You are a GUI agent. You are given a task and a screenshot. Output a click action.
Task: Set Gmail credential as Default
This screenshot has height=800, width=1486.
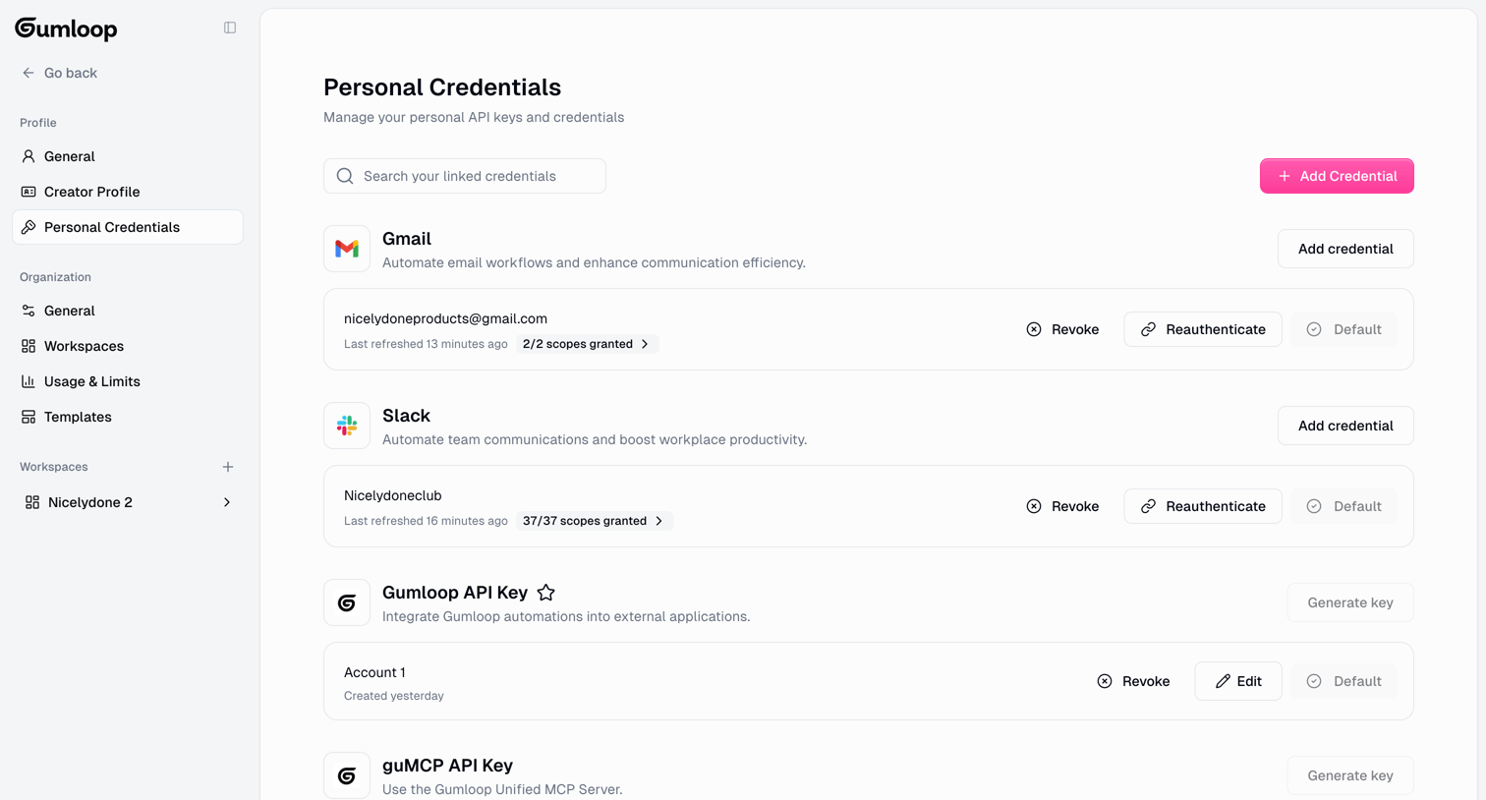(1344, 329)
